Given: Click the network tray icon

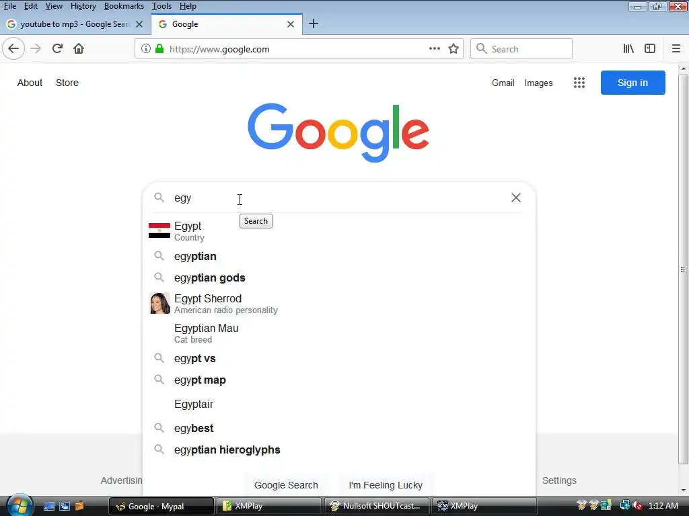Looking at the screenshot, I should (x=624, y=505).
